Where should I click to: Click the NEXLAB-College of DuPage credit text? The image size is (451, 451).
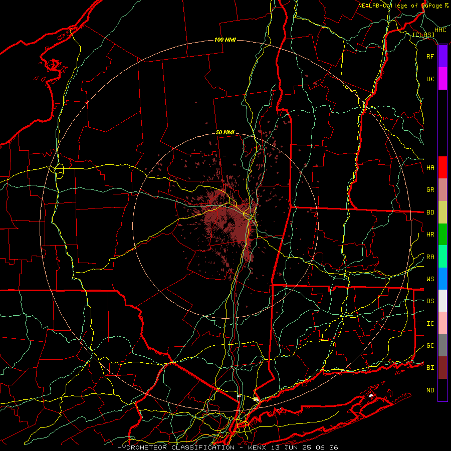tap(400, 6)
